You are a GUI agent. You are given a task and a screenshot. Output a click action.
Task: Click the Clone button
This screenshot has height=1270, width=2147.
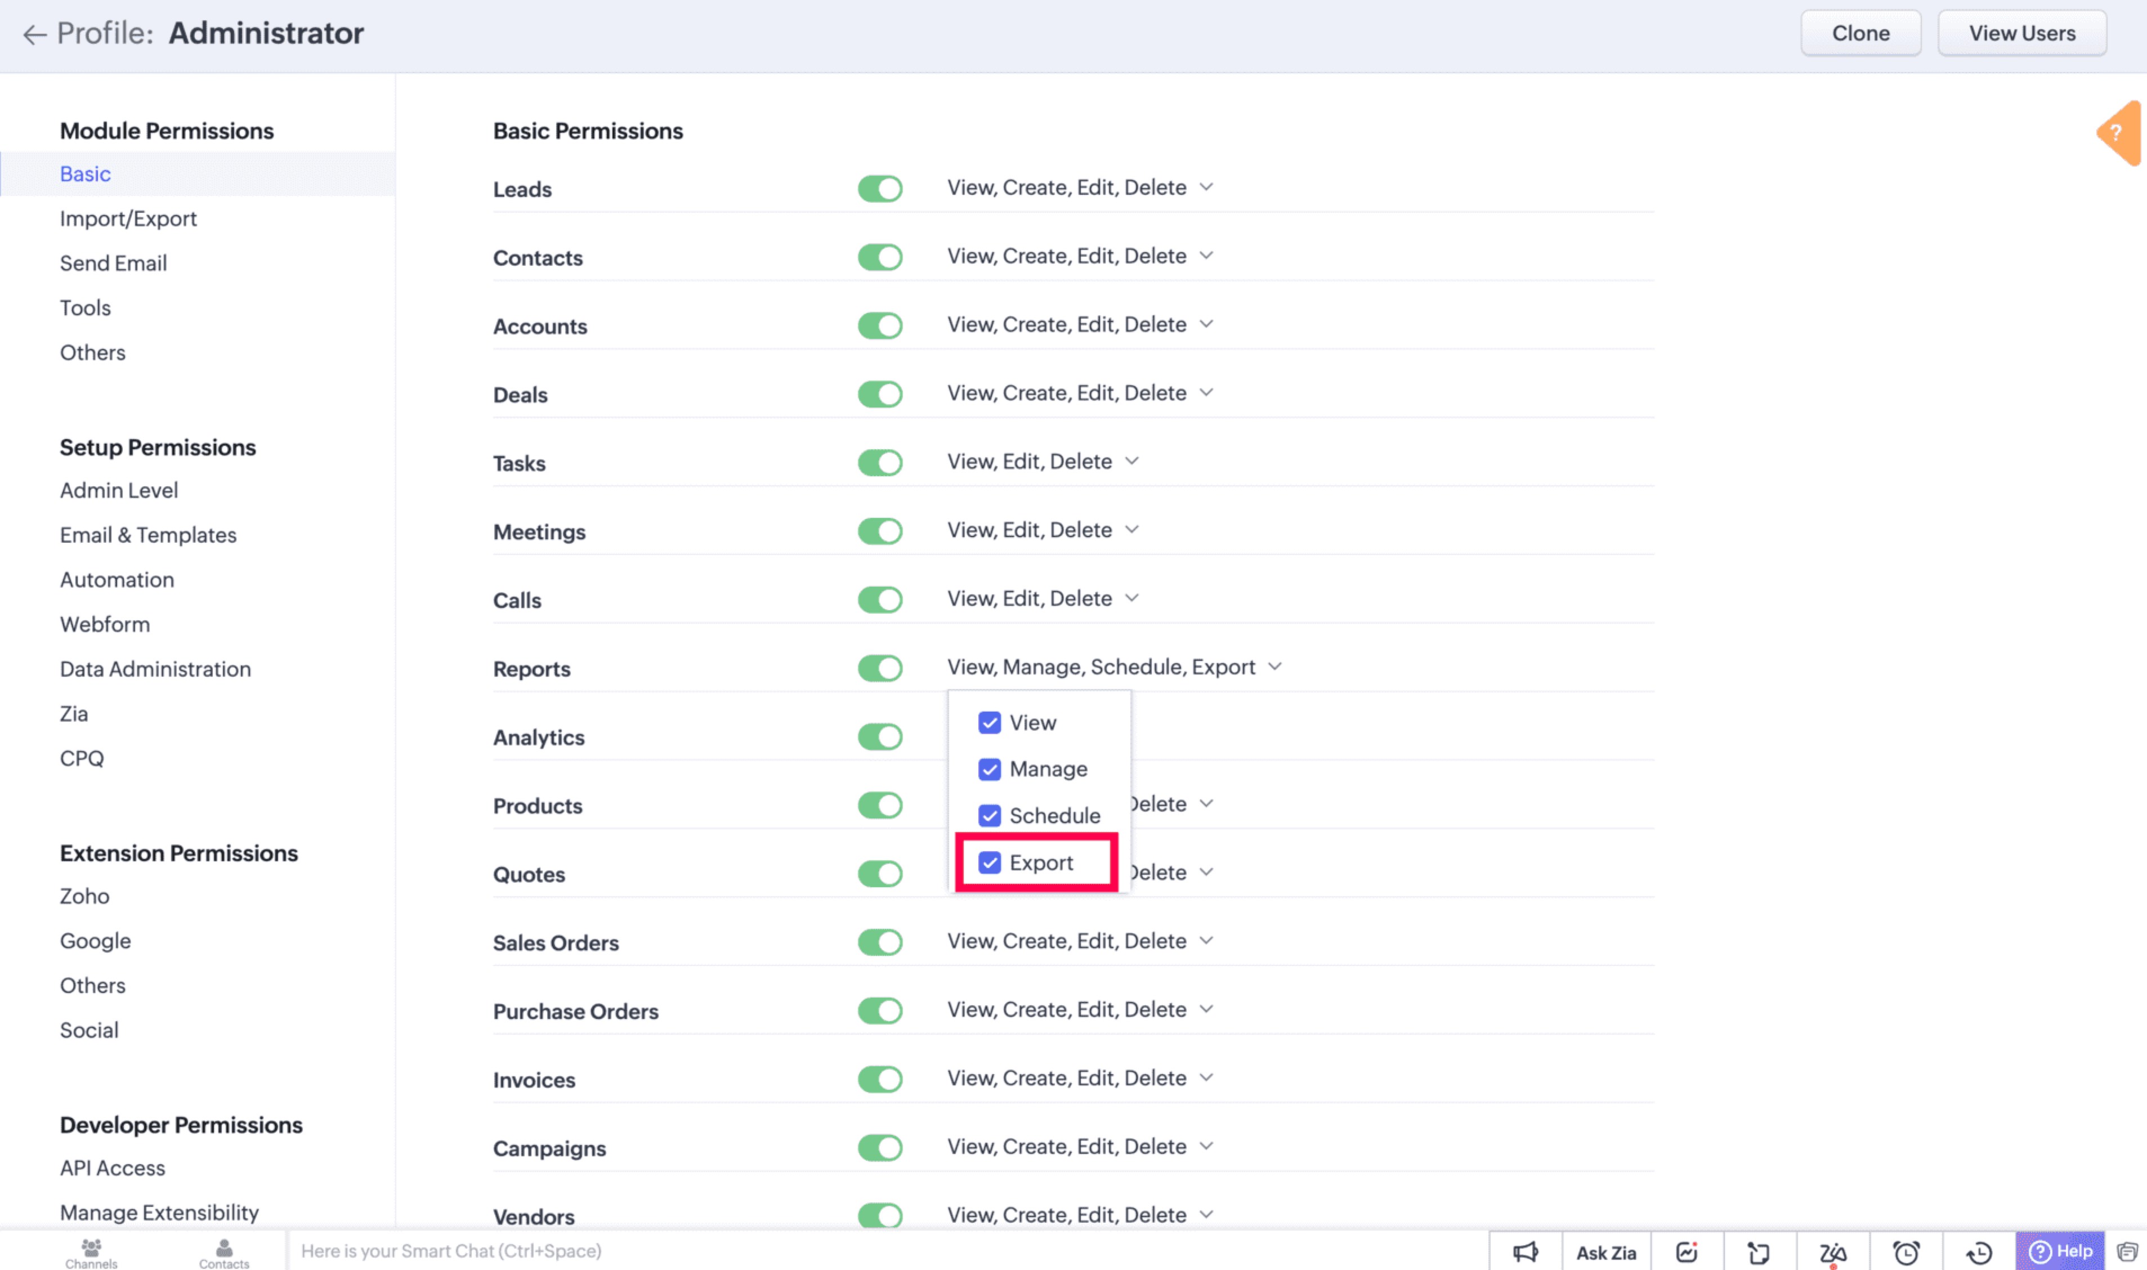pyautogui.click(x=1859, y=33)
